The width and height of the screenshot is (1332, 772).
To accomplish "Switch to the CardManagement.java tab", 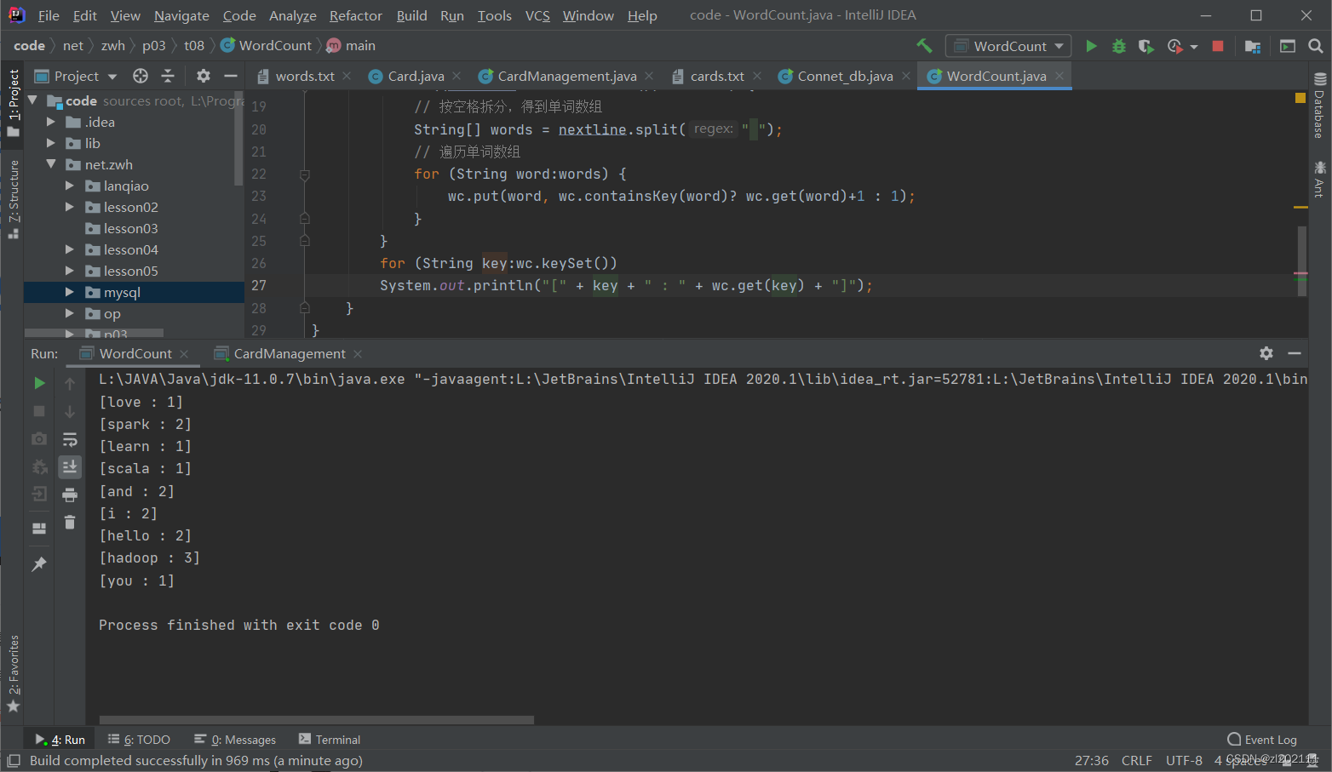I will [x=567, y=76].
